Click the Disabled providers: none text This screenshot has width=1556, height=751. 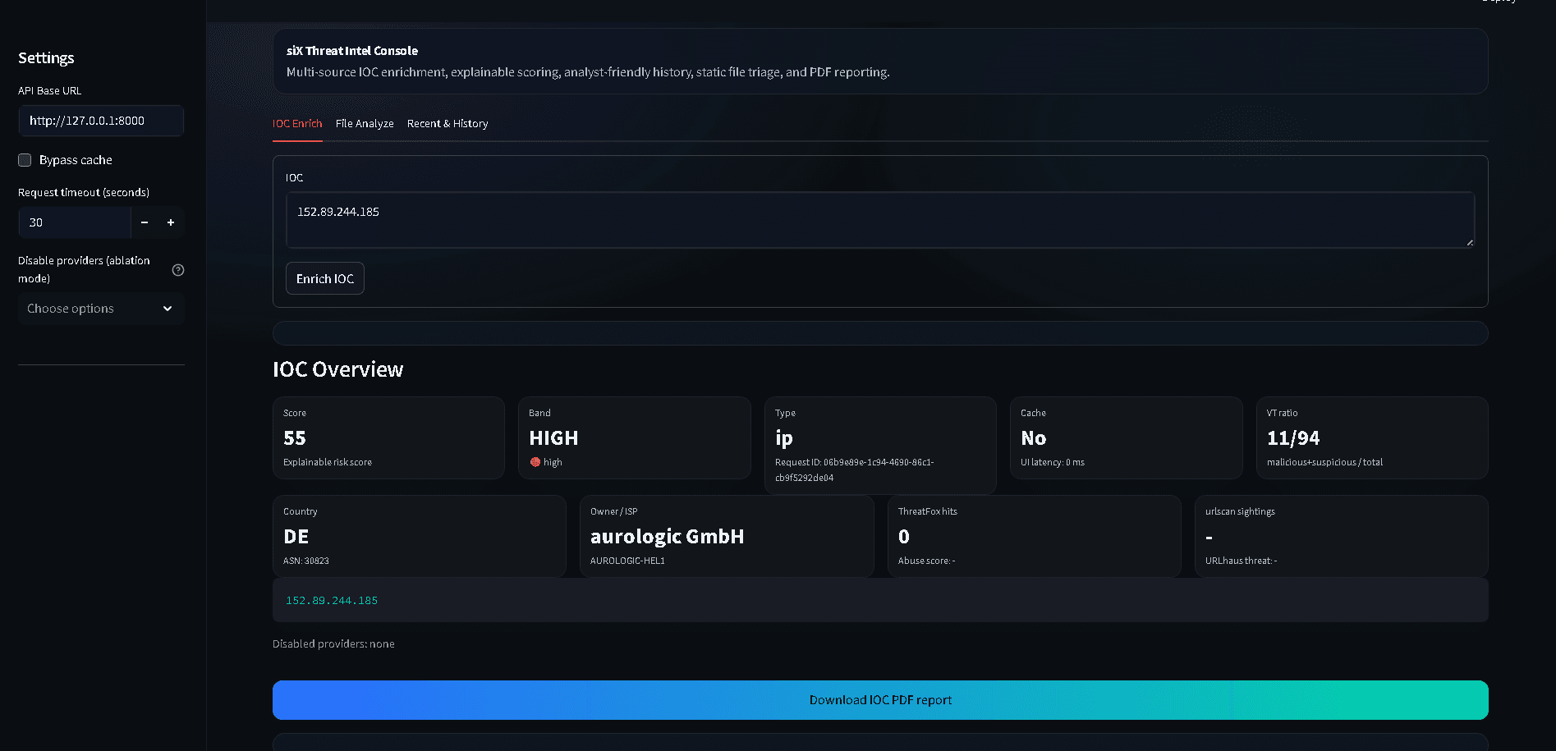(333, 644)
